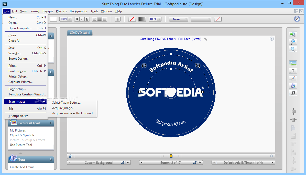Click the no-fill line color swatch
This screenshot has width=306, height=175.
pos(132,19)
